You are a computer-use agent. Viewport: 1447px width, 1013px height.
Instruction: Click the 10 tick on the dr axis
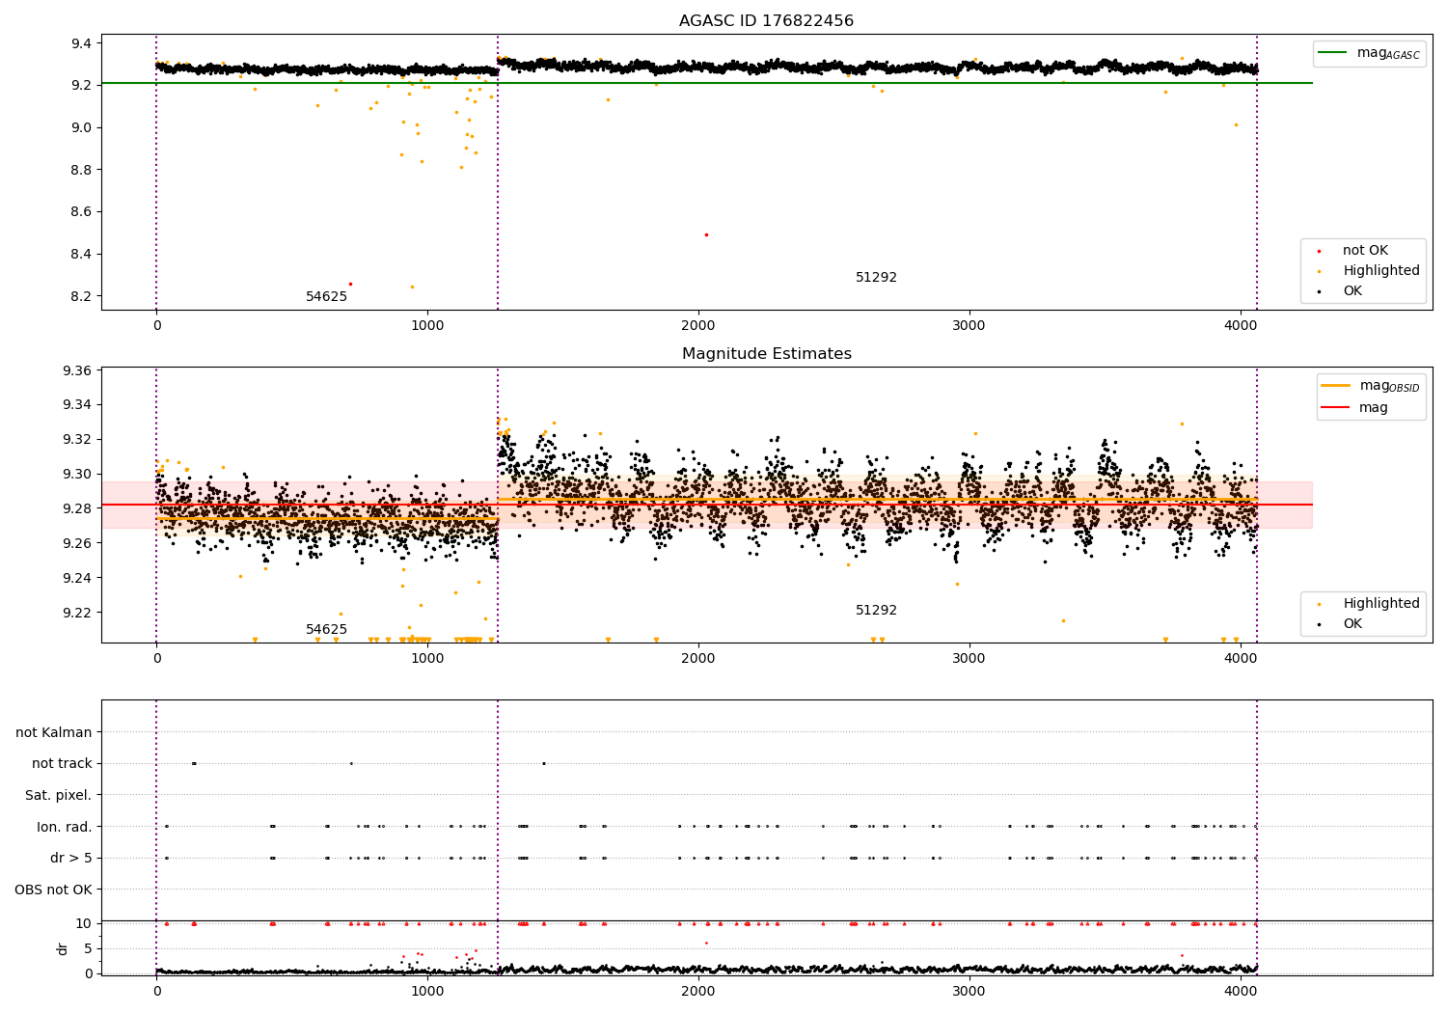(84, 924)
